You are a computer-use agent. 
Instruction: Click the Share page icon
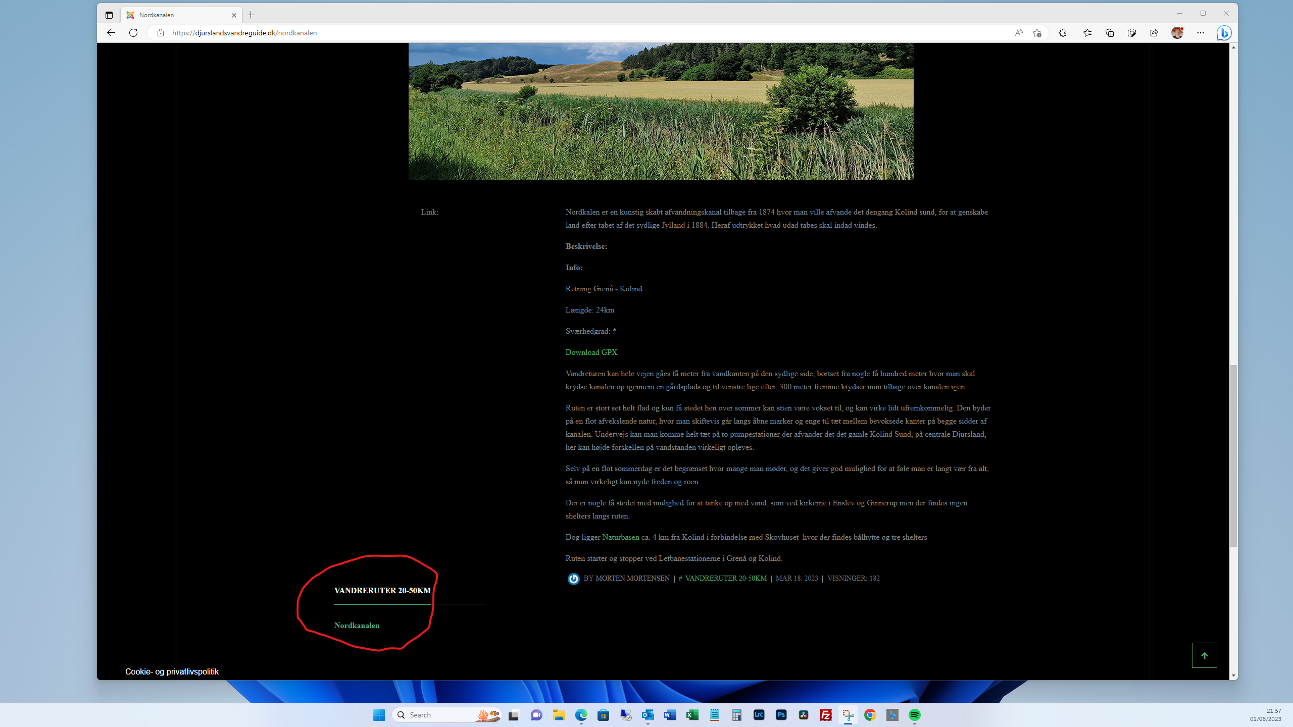click(1154, 33)
